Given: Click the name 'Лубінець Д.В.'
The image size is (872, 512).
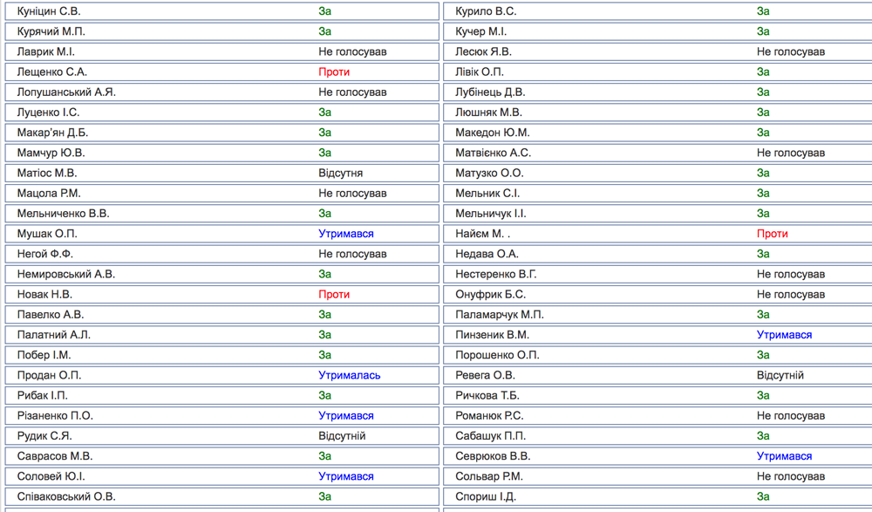Looking at the screenshot, I should pos(490,92).
